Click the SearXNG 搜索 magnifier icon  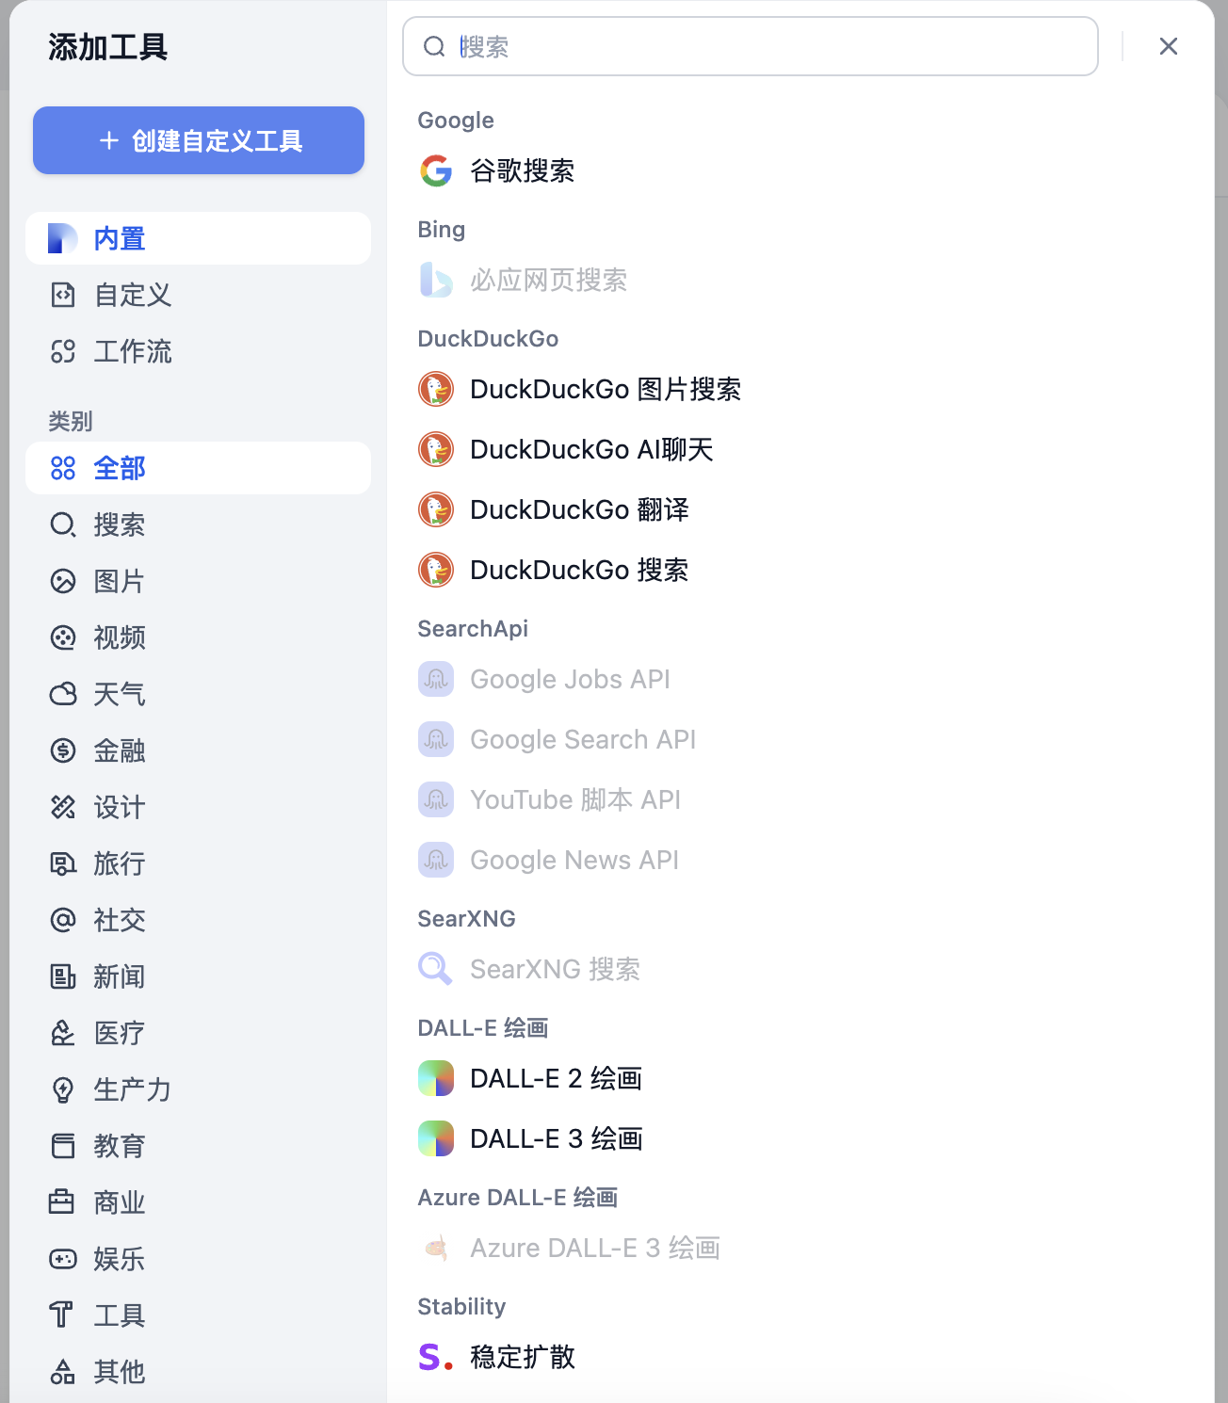point(436,968)
